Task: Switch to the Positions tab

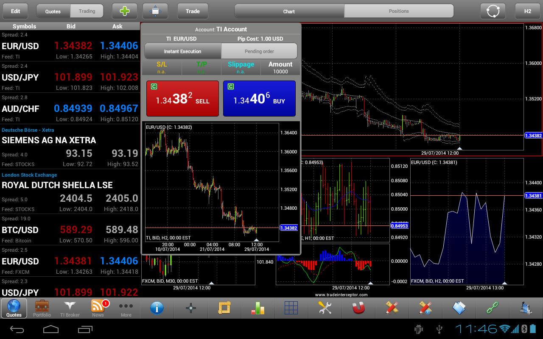Action: tap(399, 11)
